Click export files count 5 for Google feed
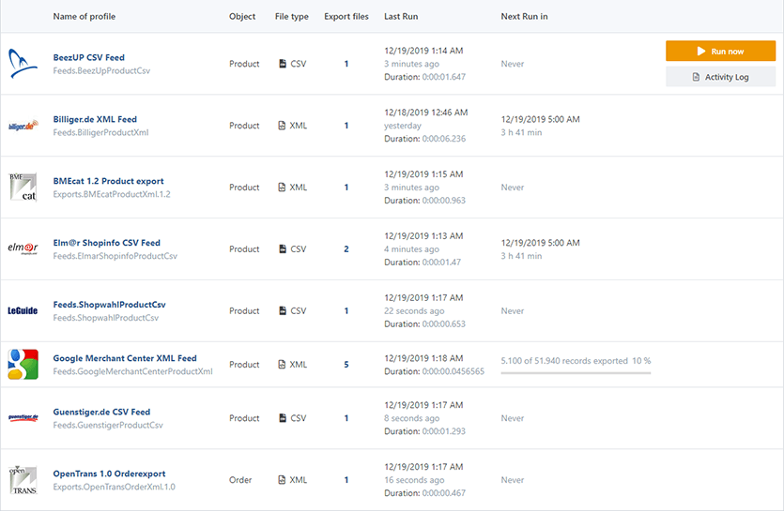Image resolution: width=784 pixels, height=511 pixels. 346,365
